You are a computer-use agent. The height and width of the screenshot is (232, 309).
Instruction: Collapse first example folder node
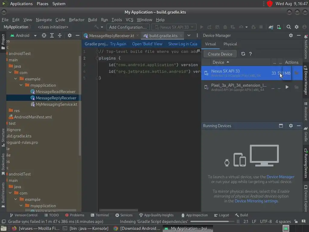coord(16,79)
